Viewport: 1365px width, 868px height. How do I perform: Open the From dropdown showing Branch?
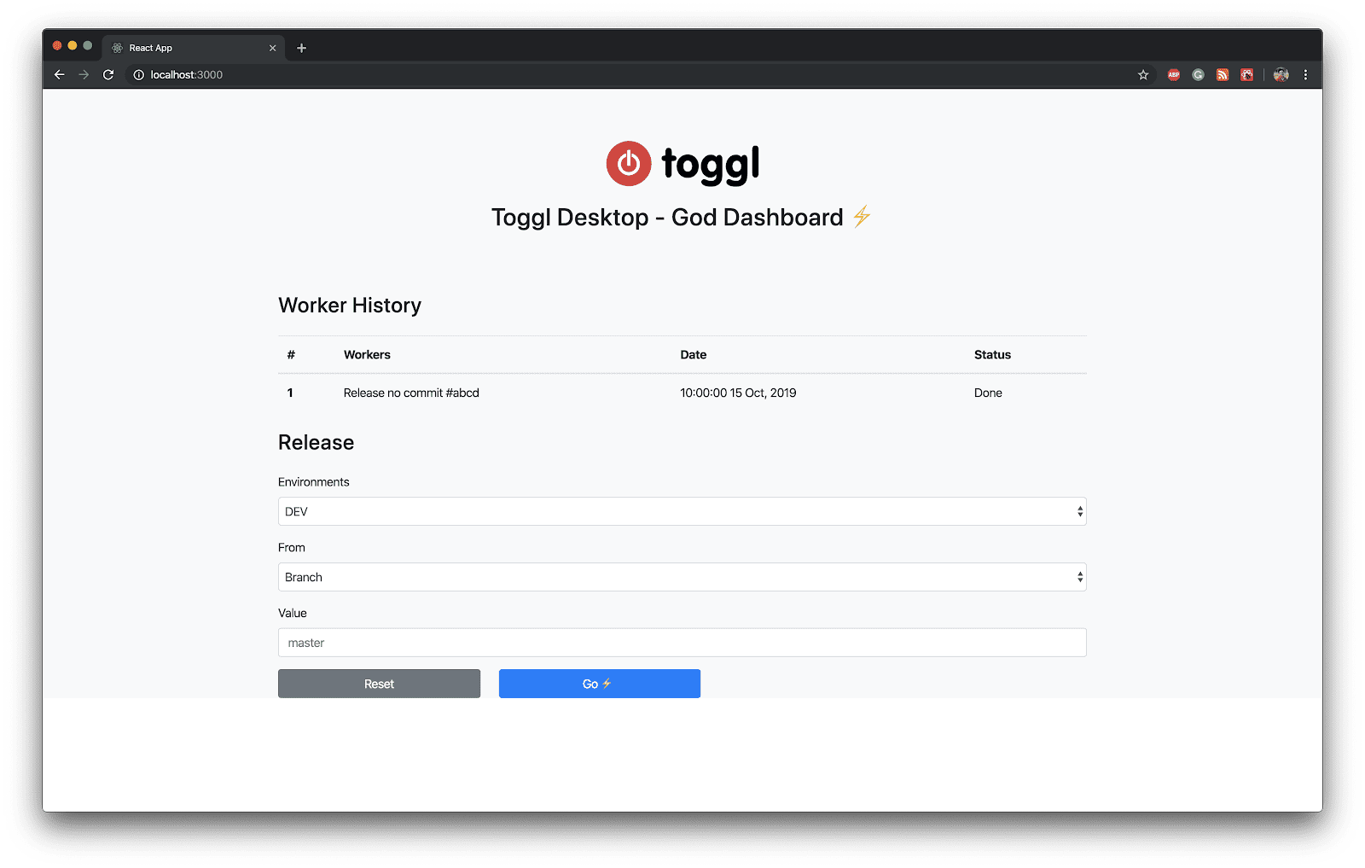(682, 577)
